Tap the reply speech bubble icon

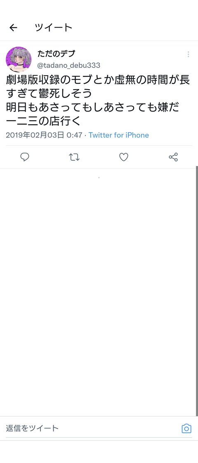point(25,157)
